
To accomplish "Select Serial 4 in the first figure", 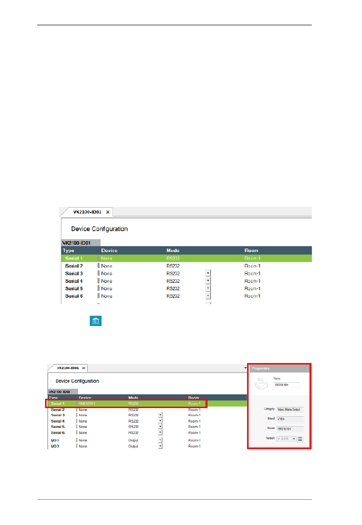I will [x=74, y=281].
